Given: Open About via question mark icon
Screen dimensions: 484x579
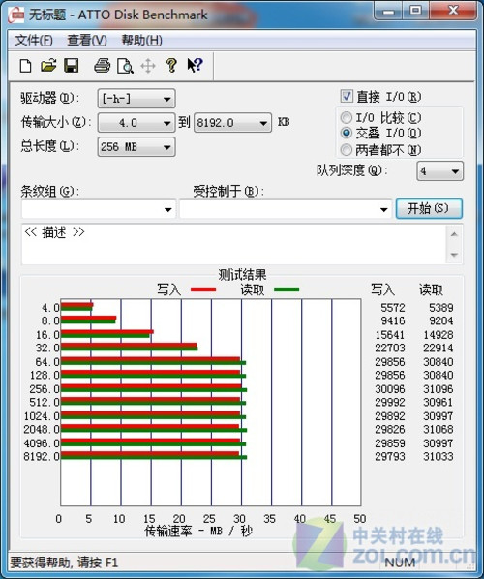Looking at the screenshot, I should pos(171,66).
